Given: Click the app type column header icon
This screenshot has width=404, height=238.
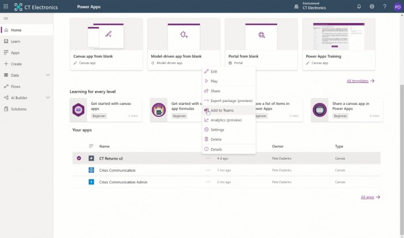Looking at the screenshot, I should (91, 146).
